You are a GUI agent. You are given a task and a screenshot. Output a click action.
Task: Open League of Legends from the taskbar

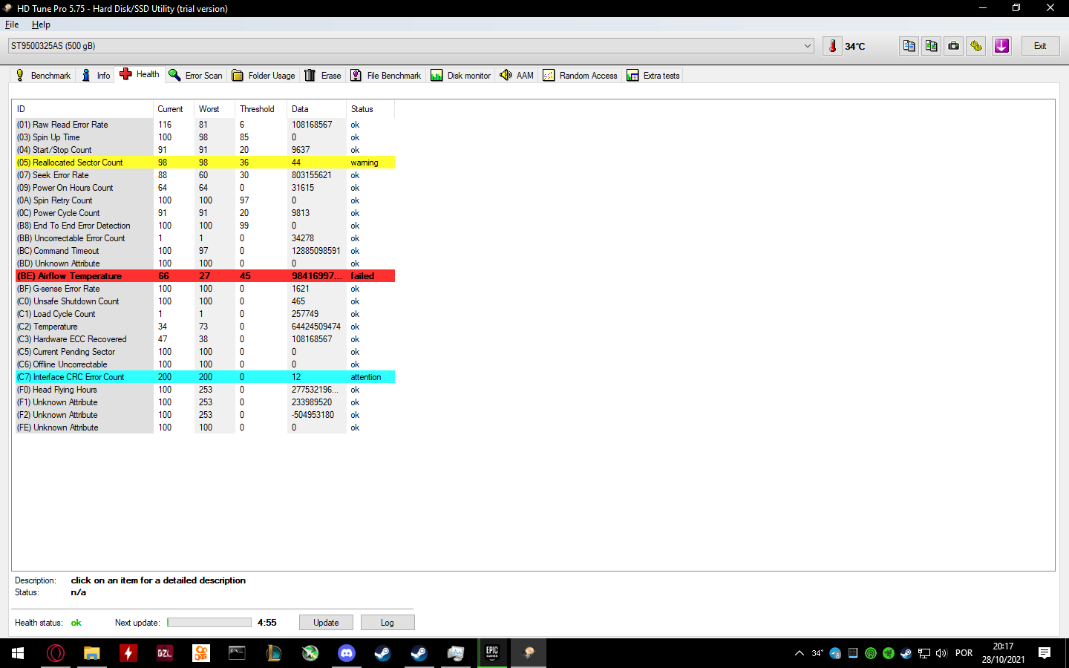point(273,653)
